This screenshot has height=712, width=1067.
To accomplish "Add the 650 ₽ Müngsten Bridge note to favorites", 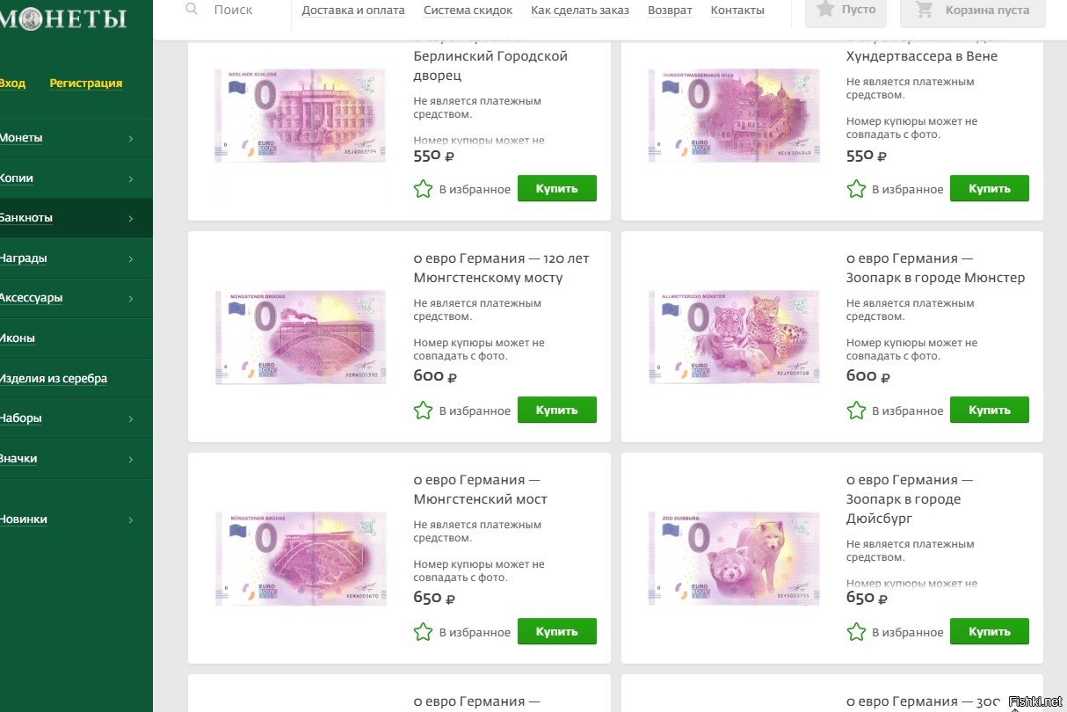I will tap(423, 632).
